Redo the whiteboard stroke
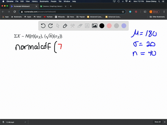The image size is (167, 125). tap(50, 26)
